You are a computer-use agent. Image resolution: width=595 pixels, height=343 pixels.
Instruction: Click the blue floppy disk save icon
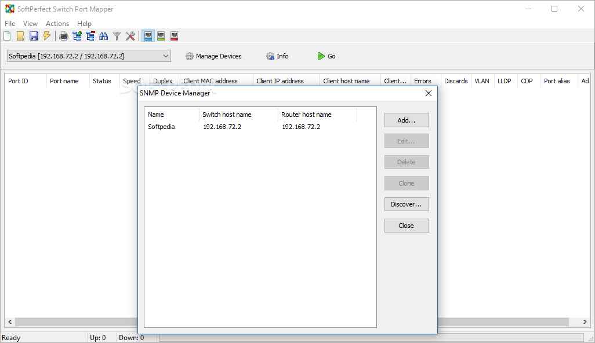(34, 36)
